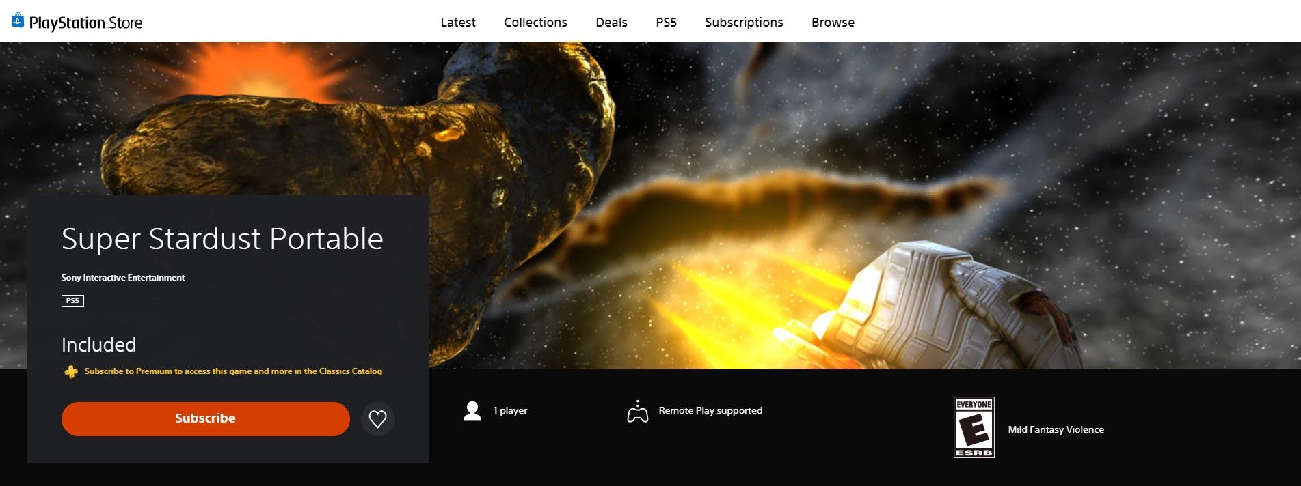Viewport: 1301px width, 486px height.
Task: Click the 1 player label
Action: (x=510, y=410)
